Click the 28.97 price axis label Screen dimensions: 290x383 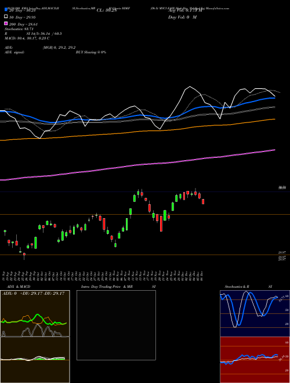(282, 252)
